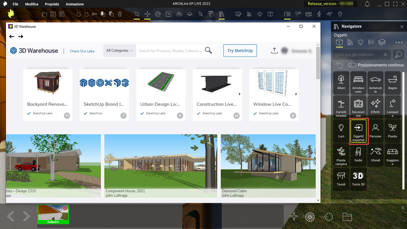Open the Tavoli category
Image resolution: width=407 pixels, height=229 pixels.
[x=341, y=179]
